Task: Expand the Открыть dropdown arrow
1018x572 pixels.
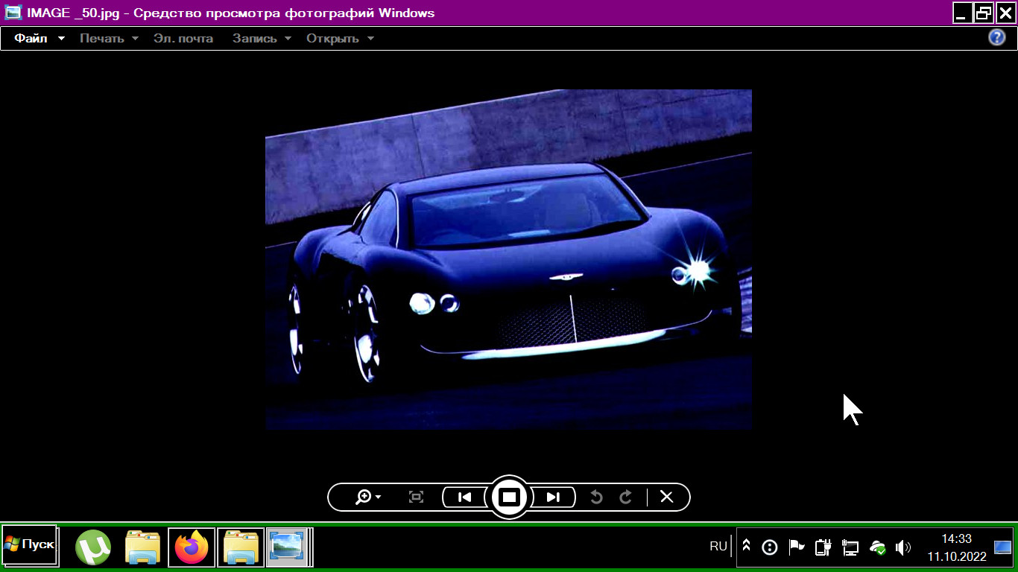Action: click(x=370, y=39)
